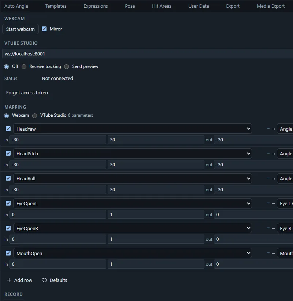
Task: Click the plus icon for Add row
Action: click(x=9, y=280)
